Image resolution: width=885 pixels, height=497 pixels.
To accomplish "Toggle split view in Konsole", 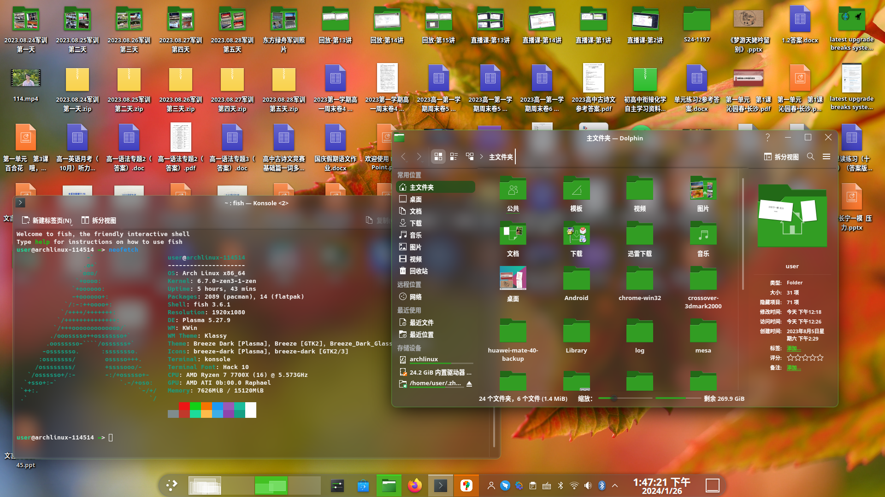I will (x=99, y=220).
